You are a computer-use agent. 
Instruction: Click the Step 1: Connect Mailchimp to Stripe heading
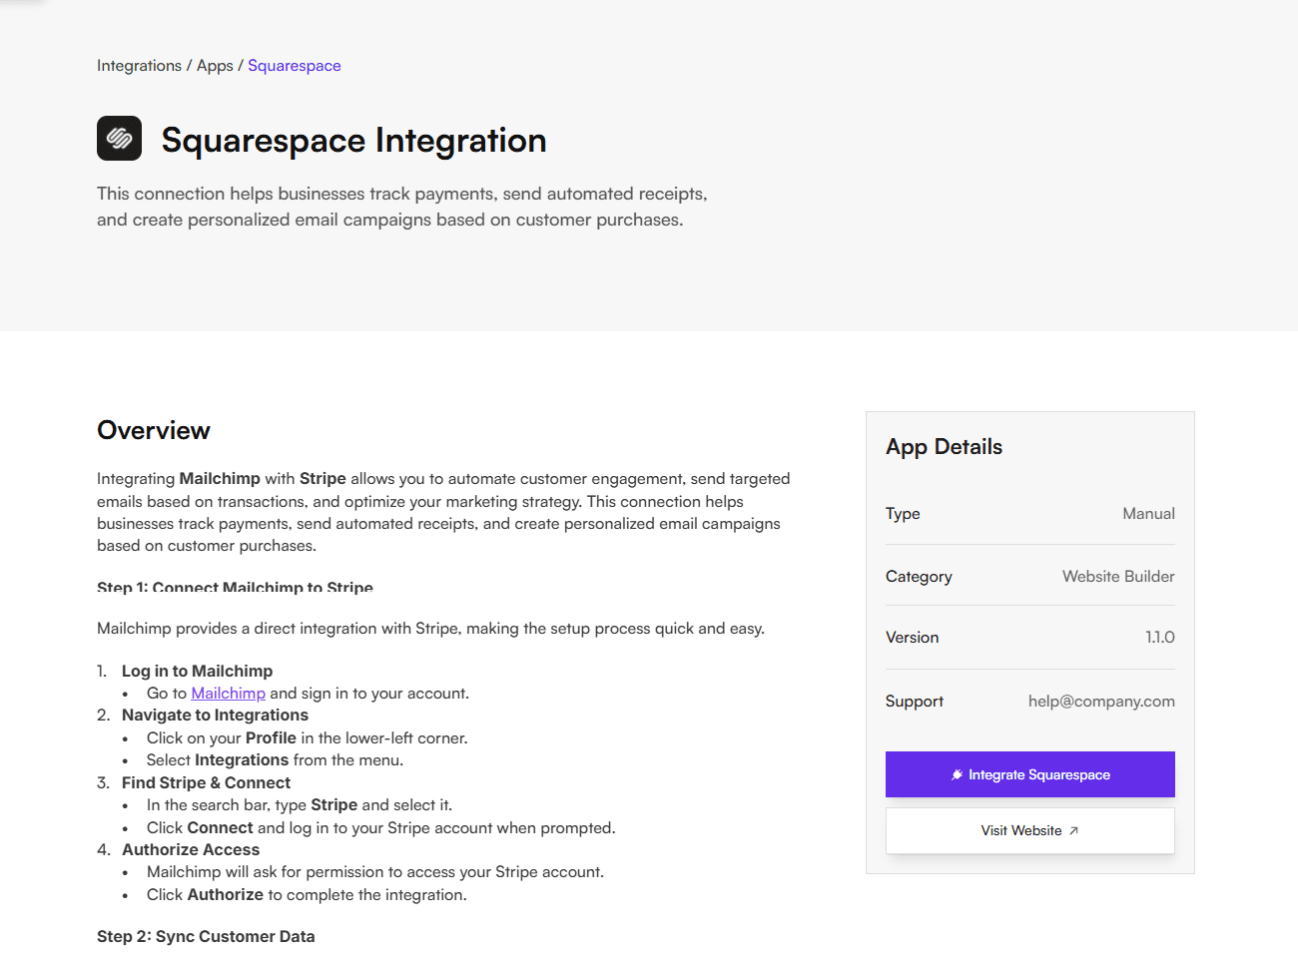(x=235, y=587)
